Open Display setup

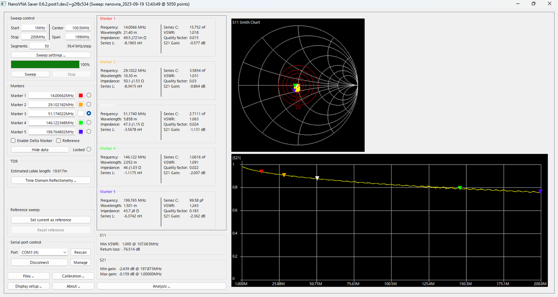click(x=28, y=286)
